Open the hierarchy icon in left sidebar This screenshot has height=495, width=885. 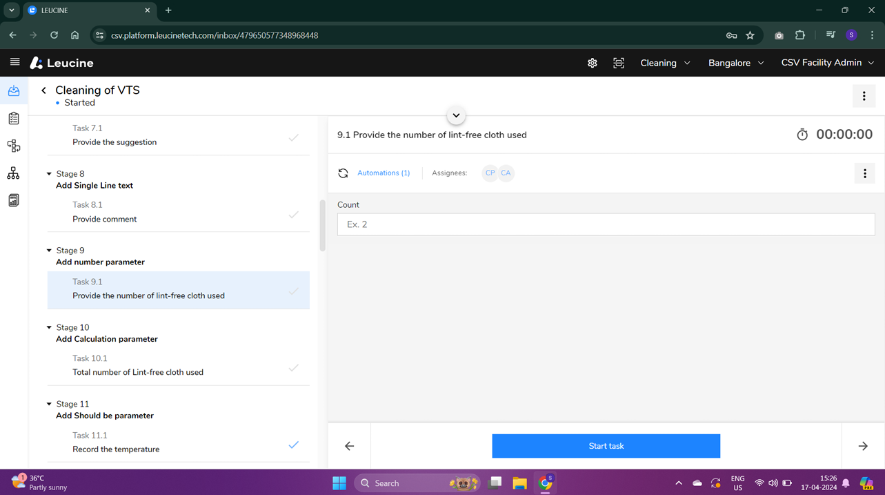[x=14, y=173]
